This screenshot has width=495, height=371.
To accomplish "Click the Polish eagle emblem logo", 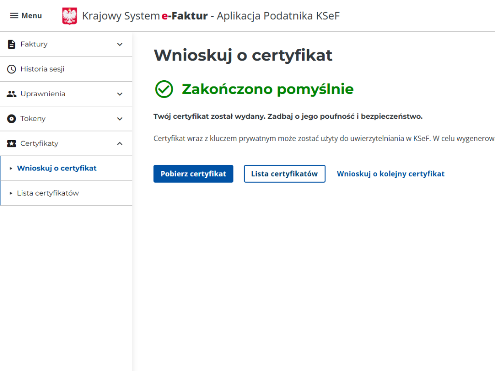I will point(70,16).
